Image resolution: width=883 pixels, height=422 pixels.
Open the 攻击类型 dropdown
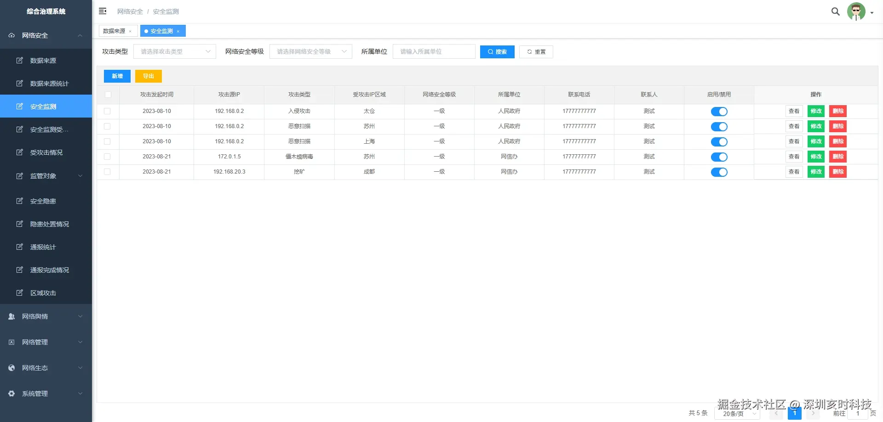click(175, 51)
